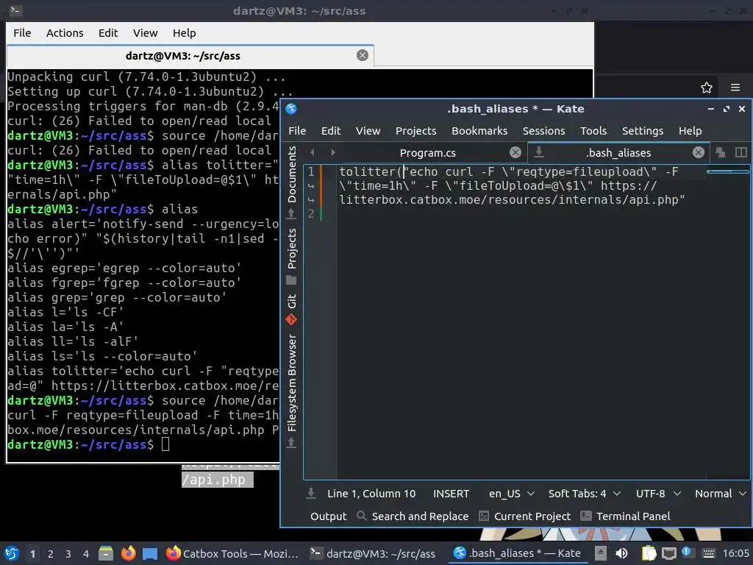Close the .bash_aliases tab in Kate
Viewport: 753px width, 565px height.
[699, 153]
